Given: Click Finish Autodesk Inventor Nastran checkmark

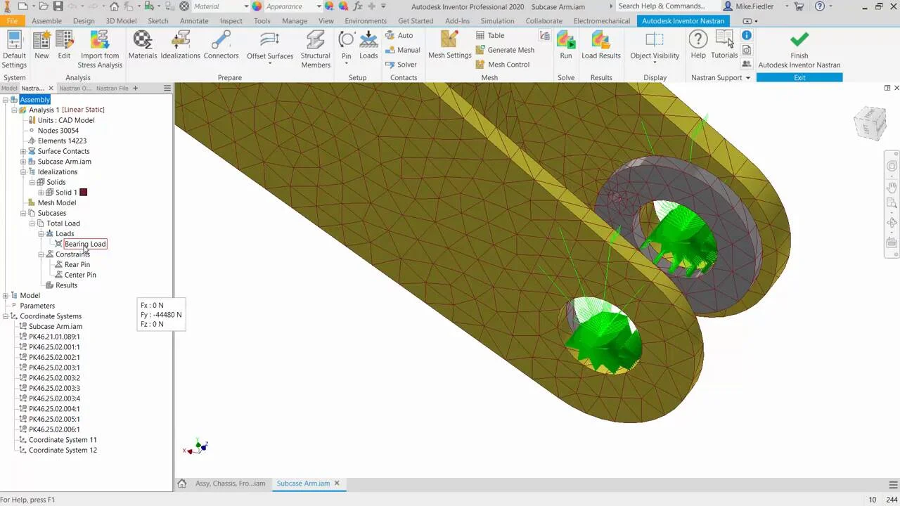Looking at the screenshot, I should (799, 40).
